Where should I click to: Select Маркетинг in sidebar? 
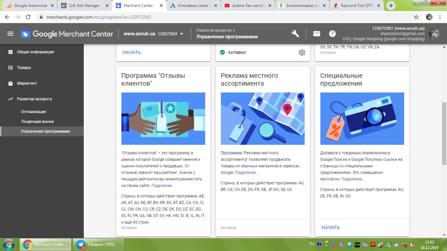coord(27,83)
